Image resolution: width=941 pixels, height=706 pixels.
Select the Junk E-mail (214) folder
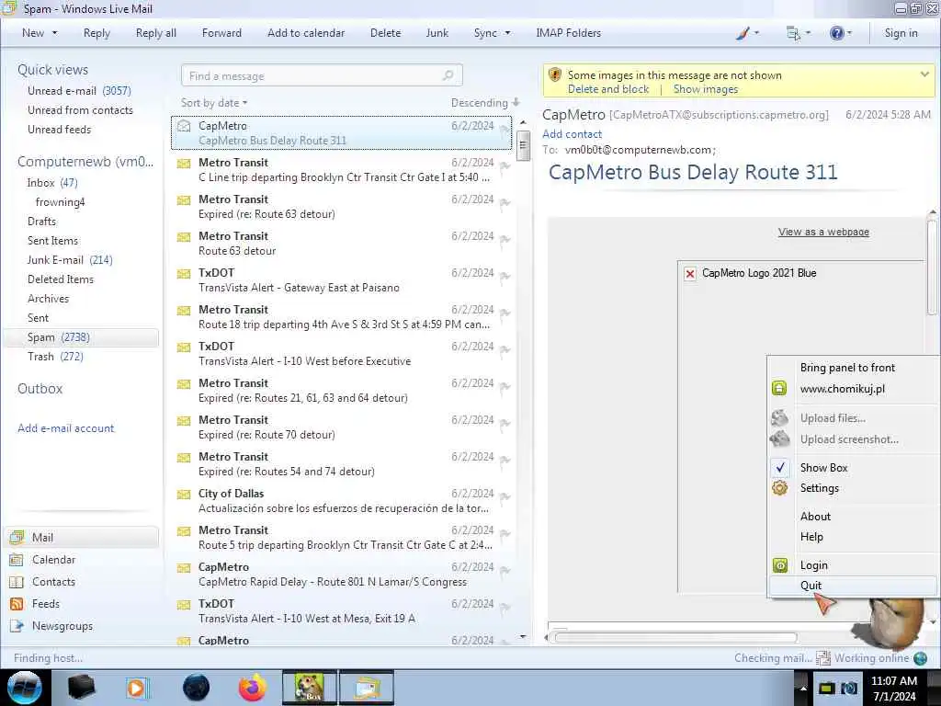tap(70, 260)
